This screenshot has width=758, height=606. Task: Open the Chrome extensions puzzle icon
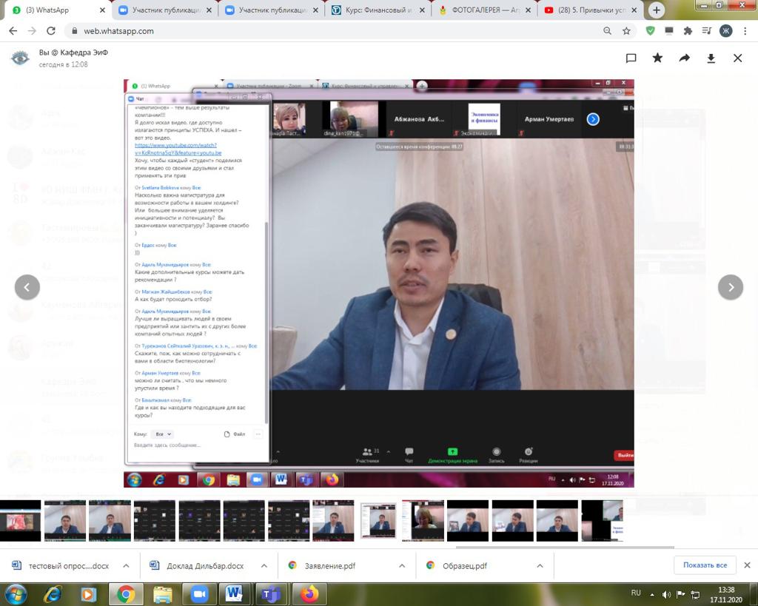pyautogui.click(x=688, y=31)
